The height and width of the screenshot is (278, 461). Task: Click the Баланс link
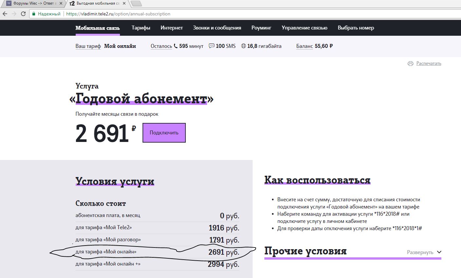[x=304, y=46]
